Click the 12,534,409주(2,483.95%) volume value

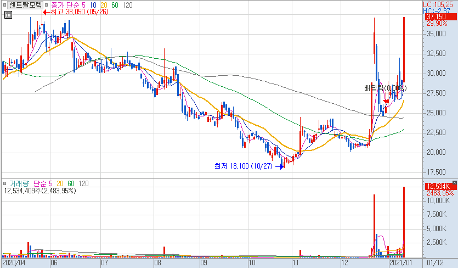[40, 191]
